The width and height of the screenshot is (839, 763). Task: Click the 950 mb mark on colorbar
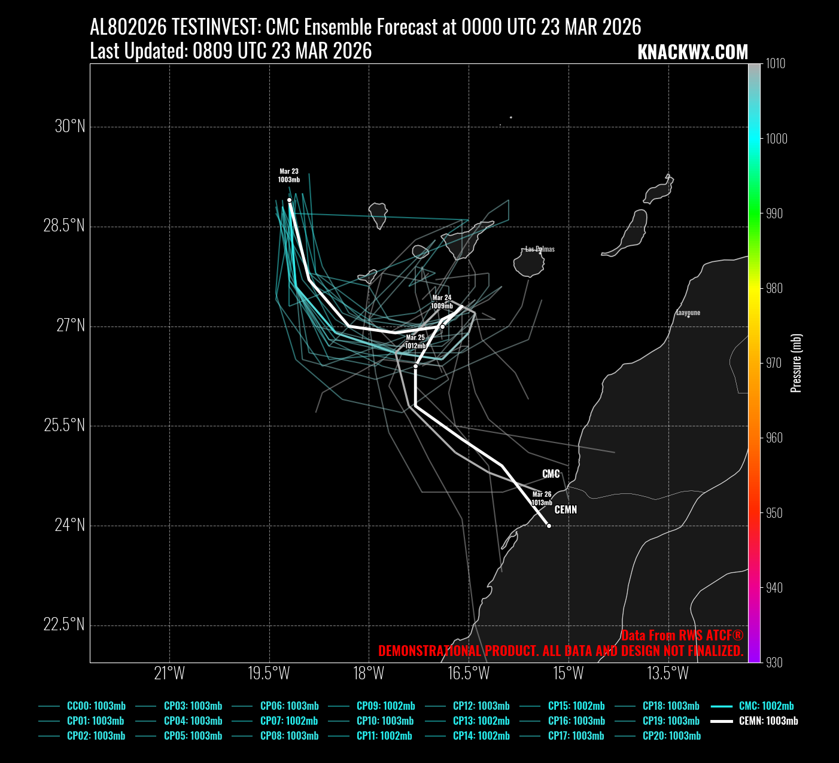coord(774,513)
